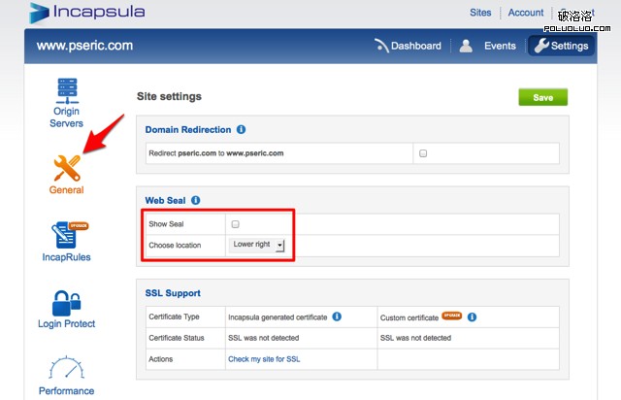The height and width of the screenshot is (400, 621).
Task: Click the info icon beside Custom certificate
Action: coord(471,317)
